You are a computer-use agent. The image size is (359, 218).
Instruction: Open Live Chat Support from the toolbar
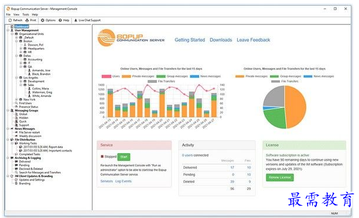[76, 20]
